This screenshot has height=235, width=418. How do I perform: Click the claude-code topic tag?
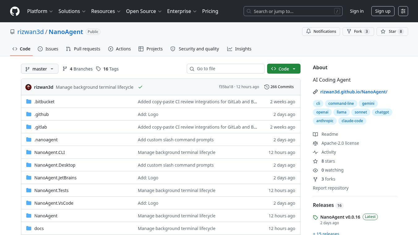coord(352,121)
